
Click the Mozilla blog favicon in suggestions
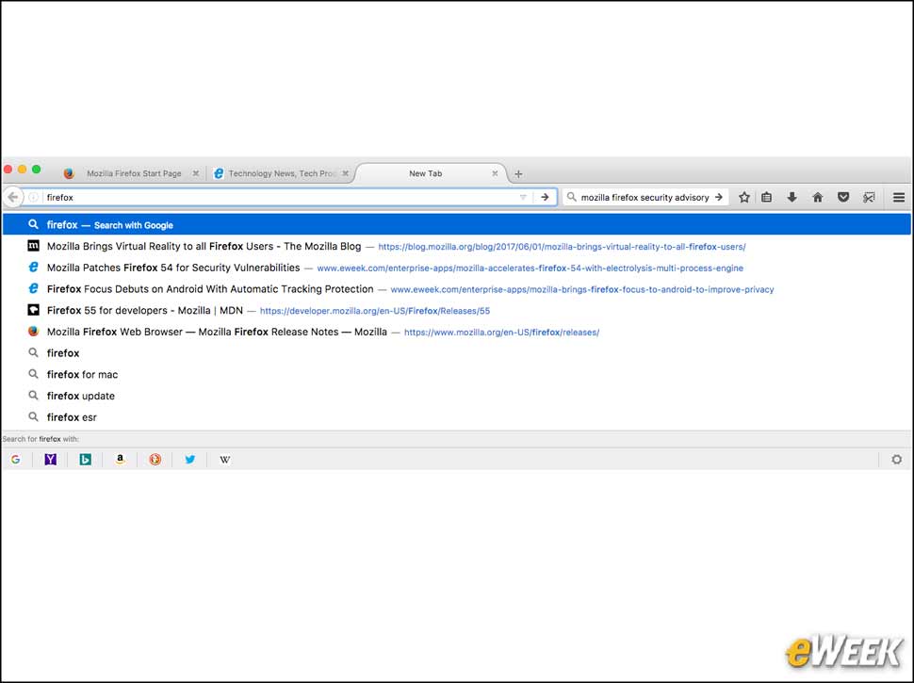click(34, 246)
